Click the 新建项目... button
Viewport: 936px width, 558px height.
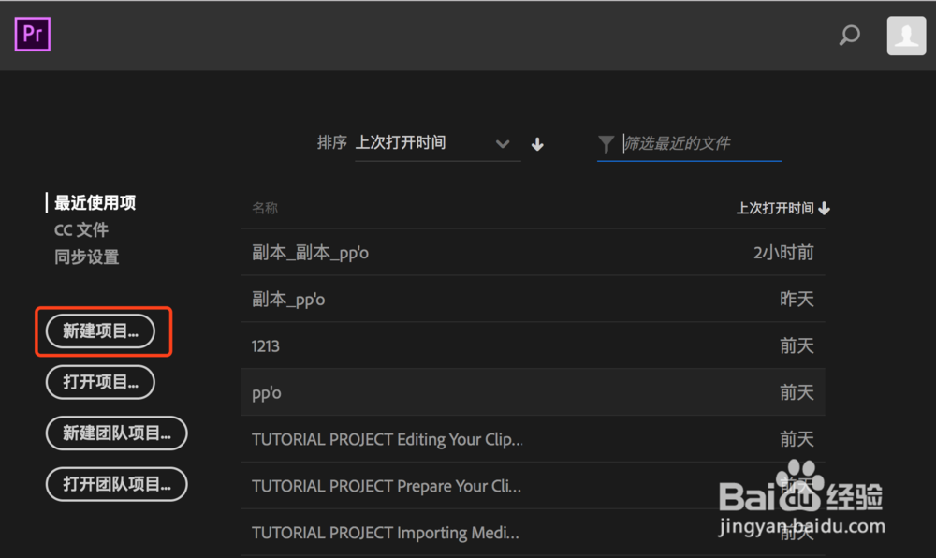coord(100,331)
